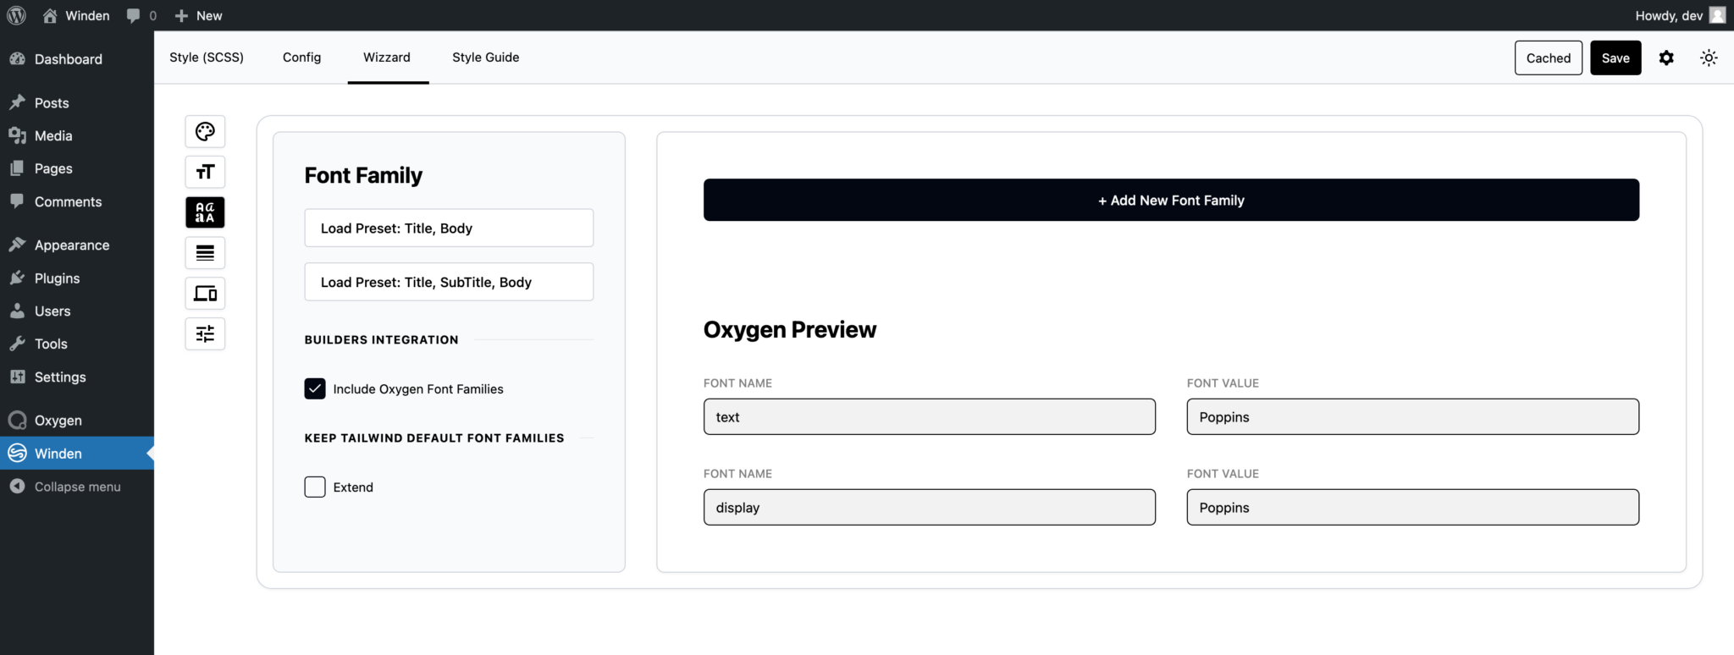1734x655 pixels.
Task: Open Oxygen menu label
Action: (58, 421)
